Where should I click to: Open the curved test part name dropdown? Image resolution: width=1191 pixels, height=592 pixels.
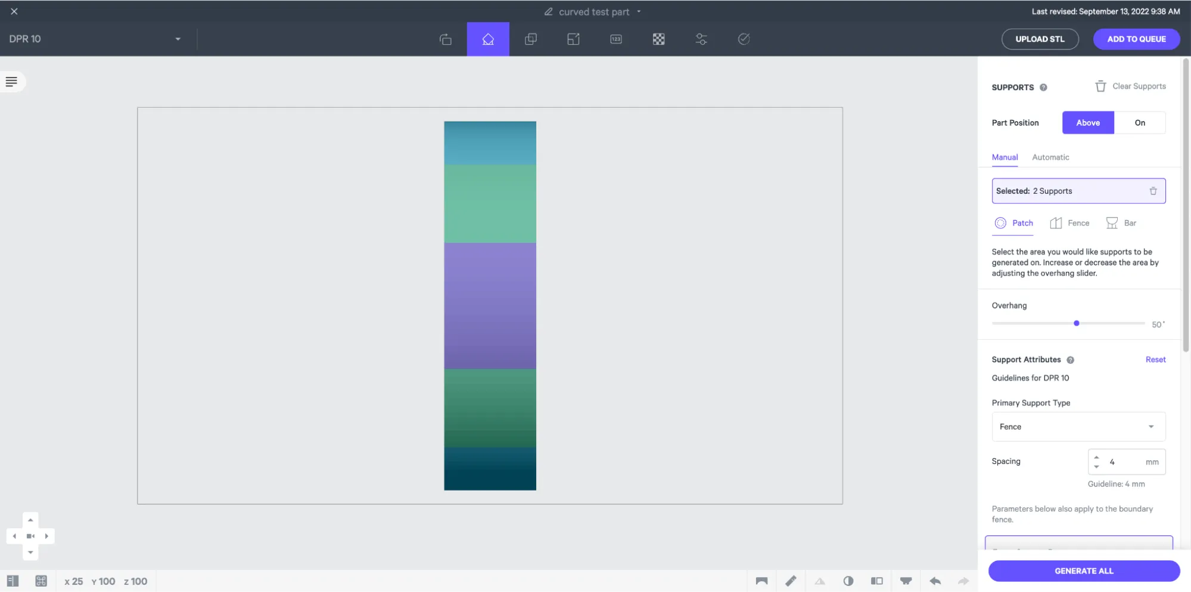click(639, 12)
